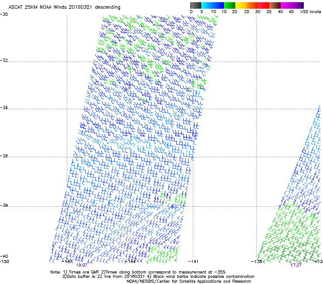Click the red 30-35 knots legend segment
Image resolution: width=323 pixels, height=284 pixels.
(264, 5)
